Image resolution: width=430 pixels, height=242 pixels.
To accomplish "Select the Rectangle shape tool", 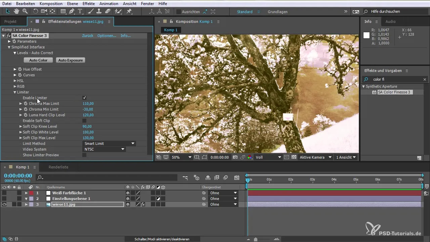I will pos(63,11).
